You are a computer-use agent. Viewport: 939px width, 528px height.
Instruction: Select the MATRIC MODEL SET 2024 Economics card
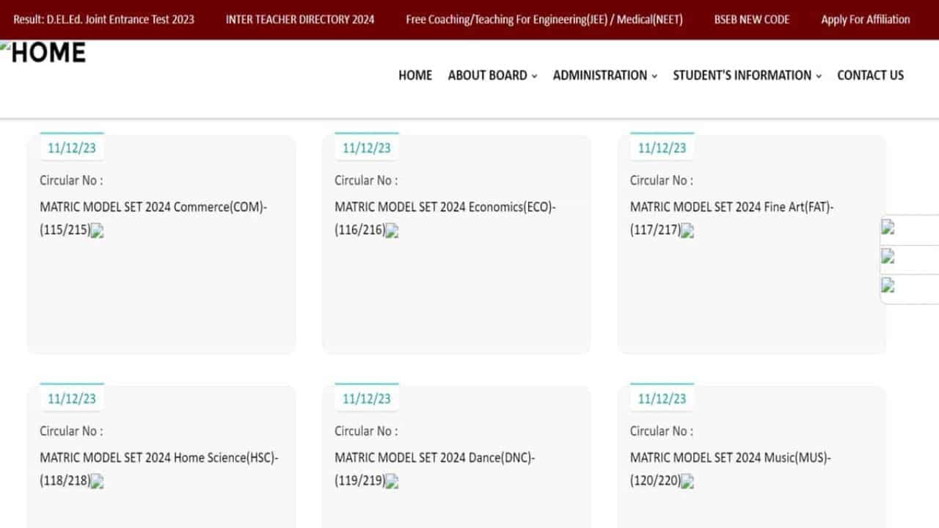click(x=456, y=244)
